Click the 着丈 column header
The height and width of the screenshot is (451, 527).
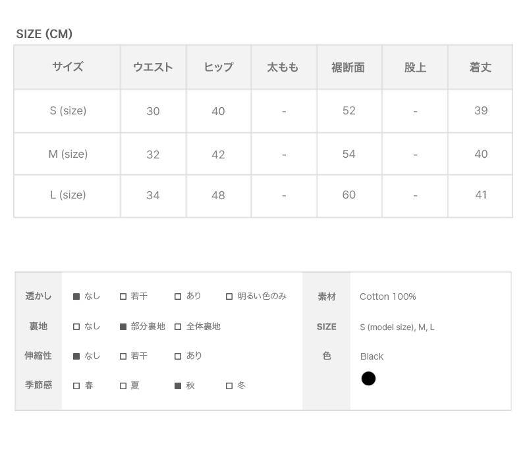(480, 67)
